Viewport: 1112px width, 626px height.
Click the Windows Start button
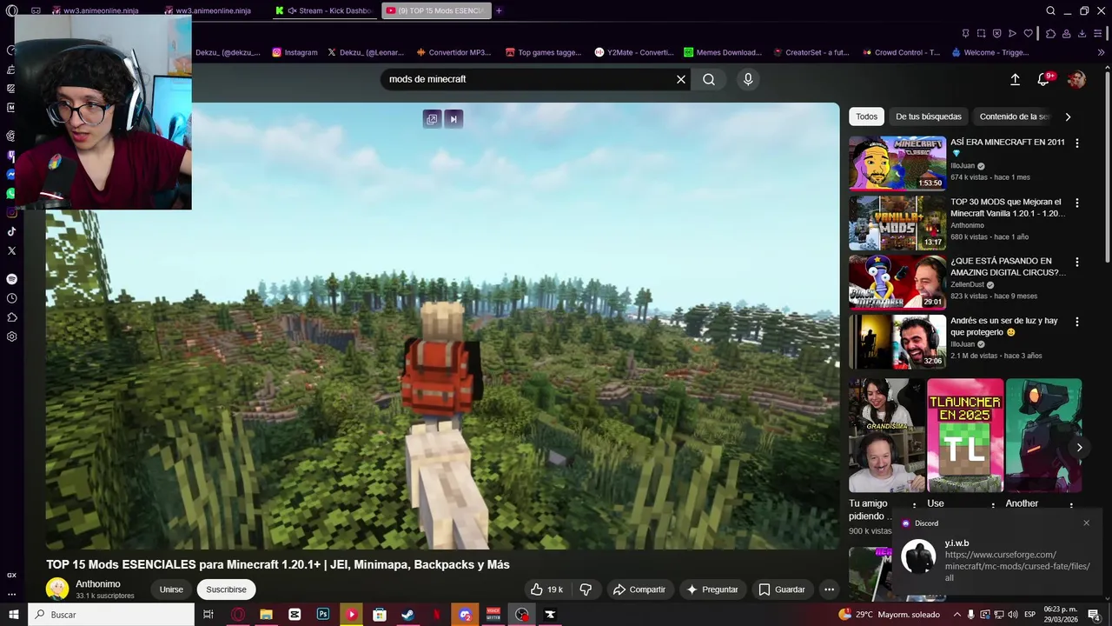13,615
